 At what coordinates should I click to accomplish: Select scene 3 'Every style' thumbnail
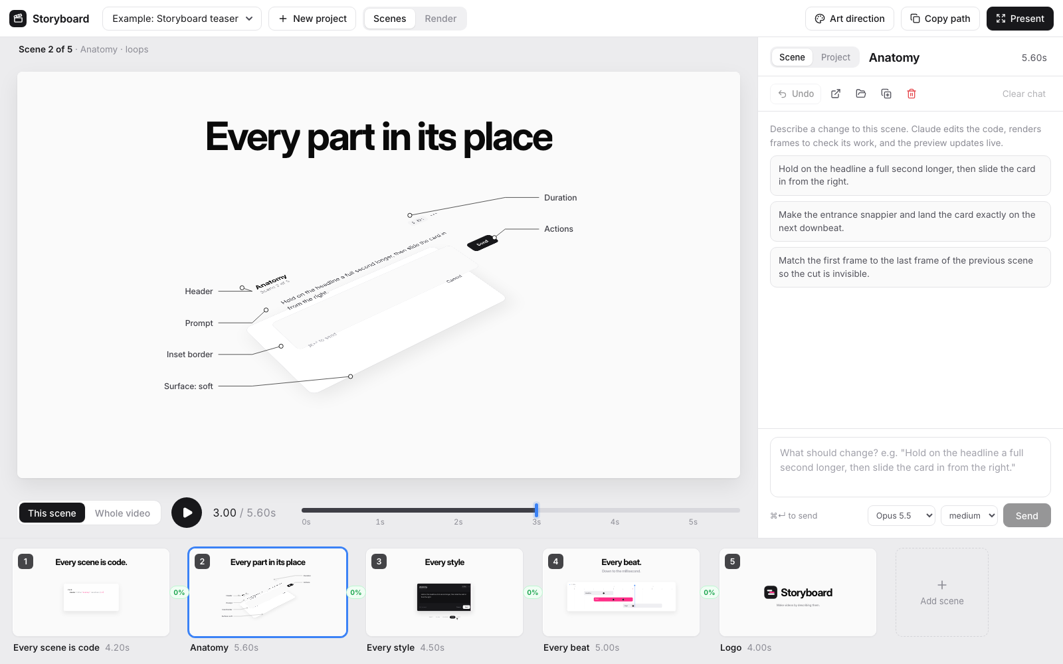[444, 592]
